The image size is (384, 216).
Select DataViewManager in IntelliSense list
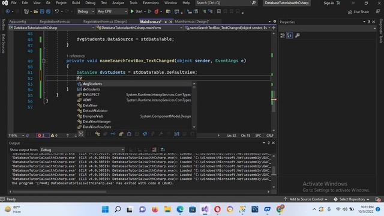(134, 122)
